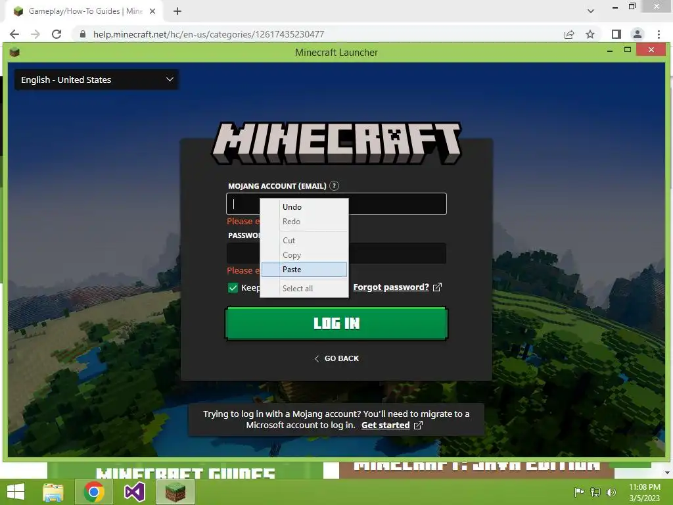Switch to Chrome in the taskbar
The width and height of the screenshot is (673, 505).
click(94, 492)
